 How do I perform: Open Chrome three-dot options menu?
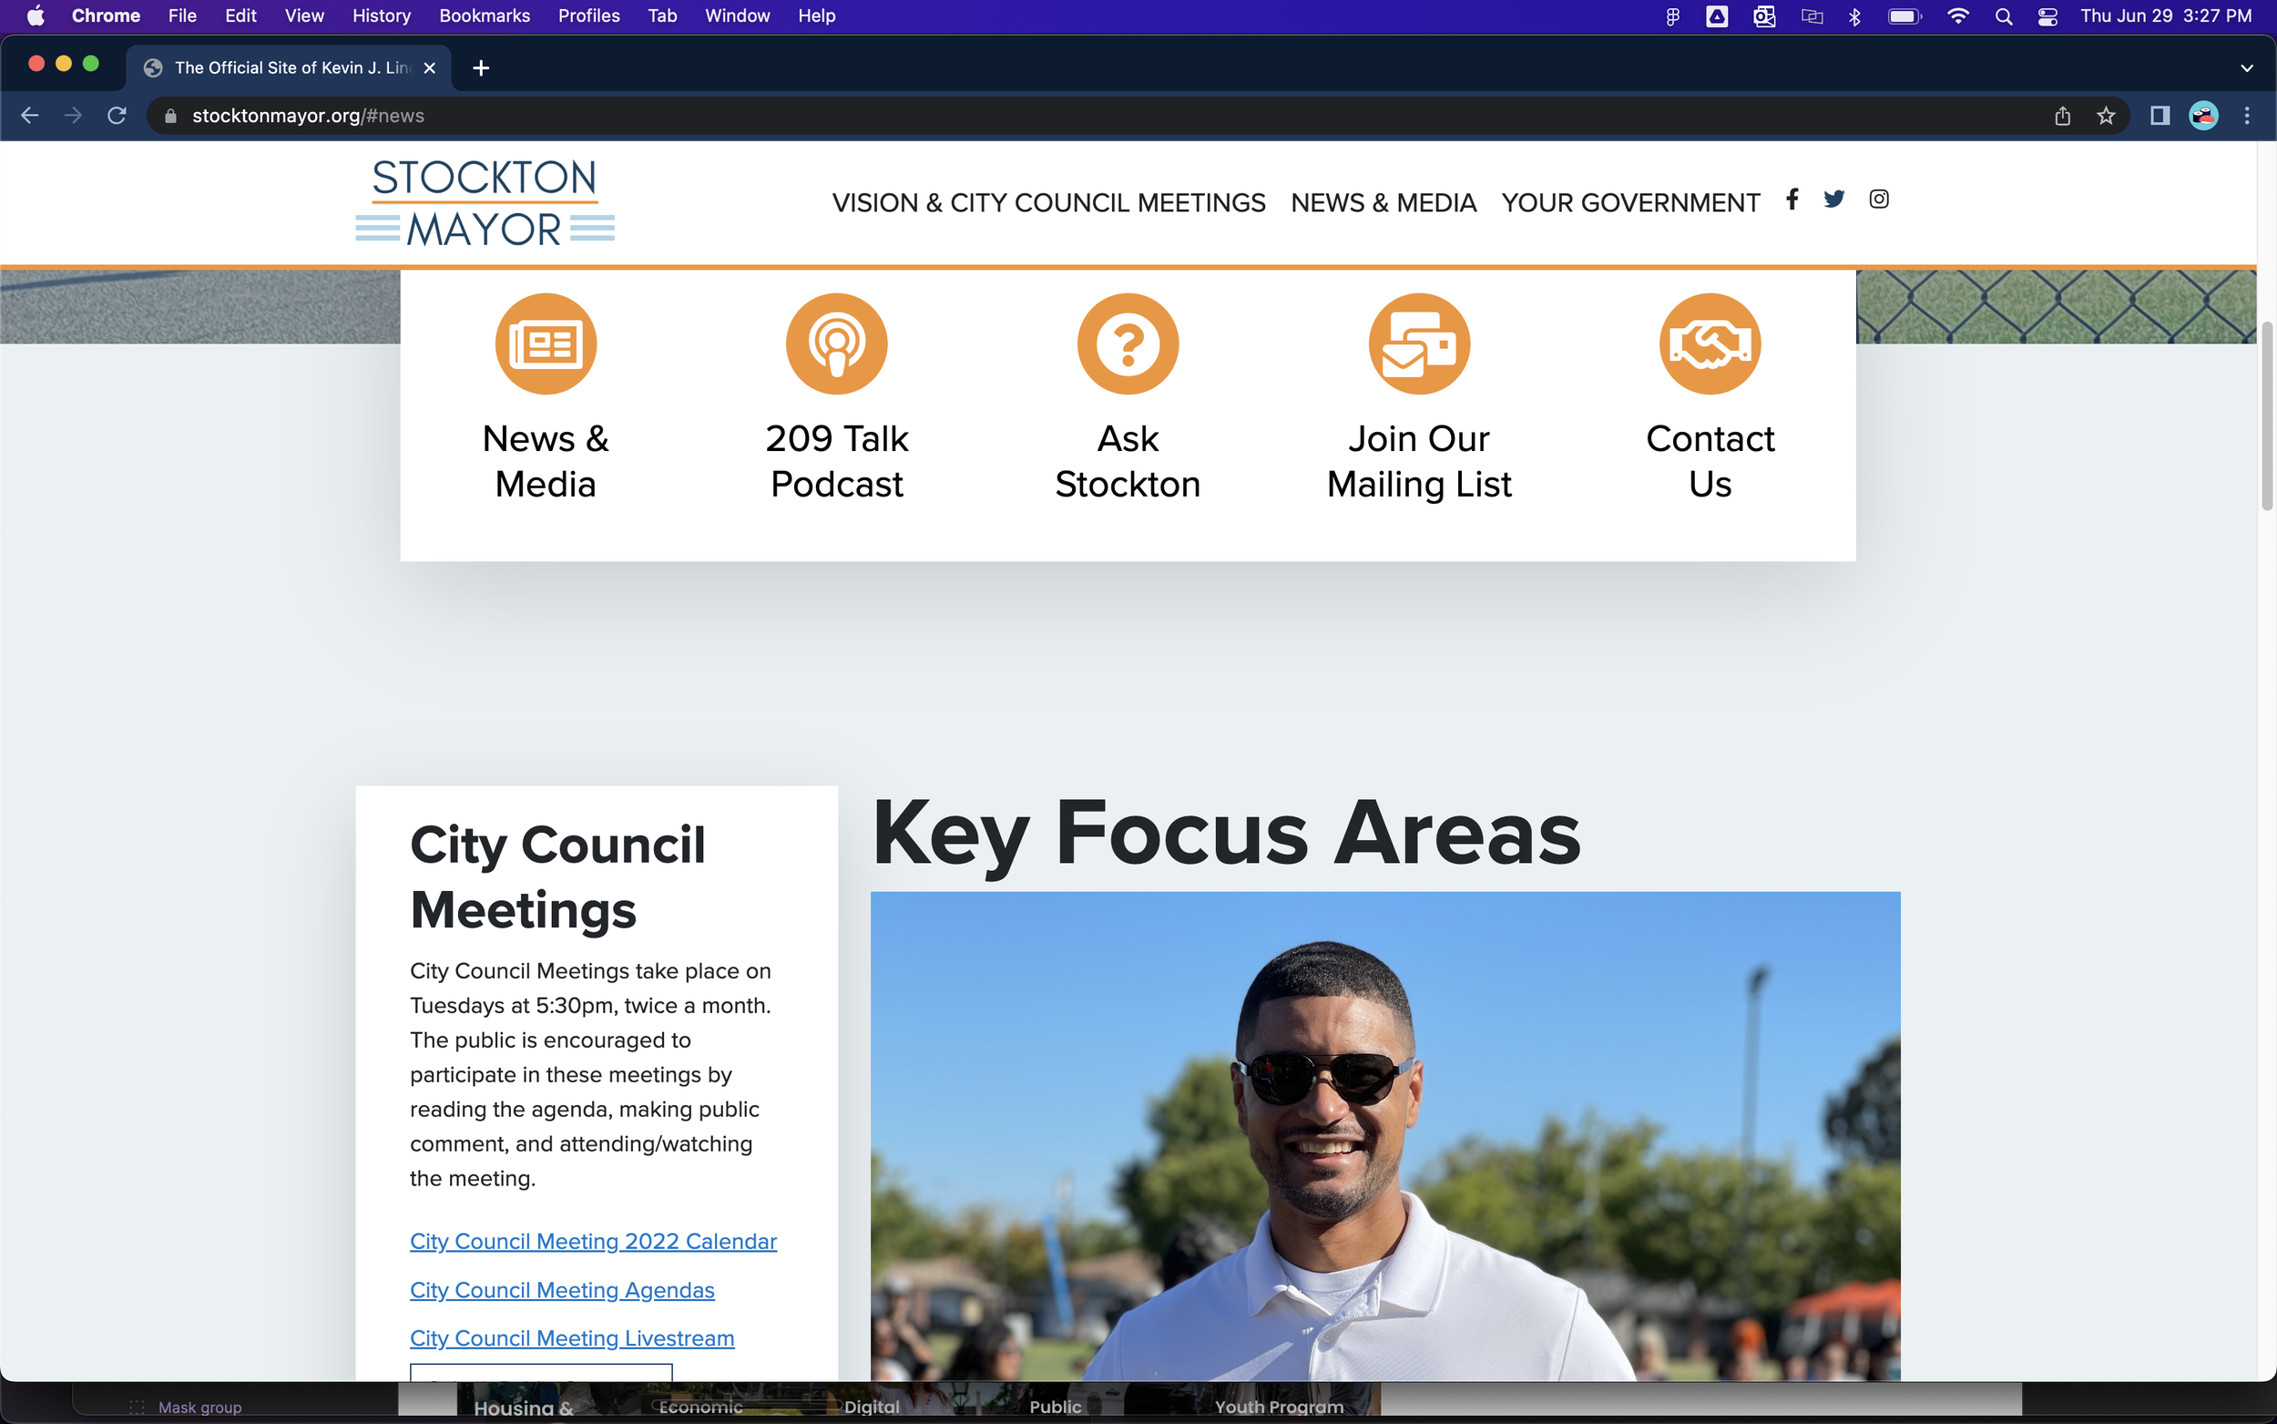point(2247,116)
